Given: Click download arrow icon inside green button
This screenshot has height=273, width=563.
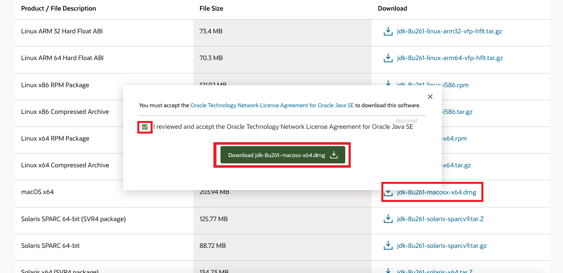Looking at the screenshot, I should (333, 155).
